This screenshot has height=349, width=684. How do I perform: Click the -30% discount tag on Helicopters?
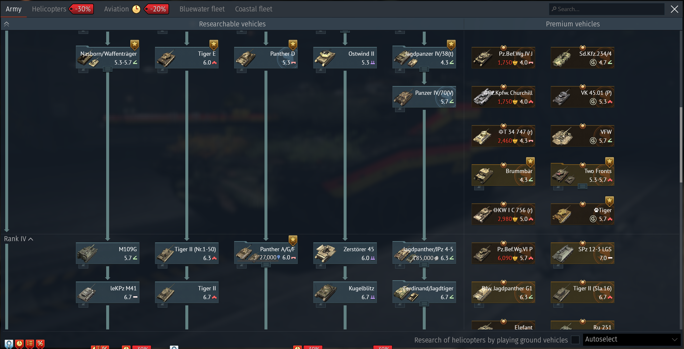tap(81, 9)
